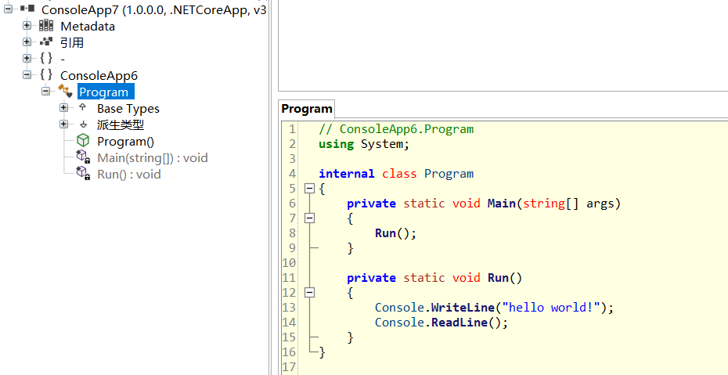Select the ConsoleApp6 namespace item

(x=99, y=75)
